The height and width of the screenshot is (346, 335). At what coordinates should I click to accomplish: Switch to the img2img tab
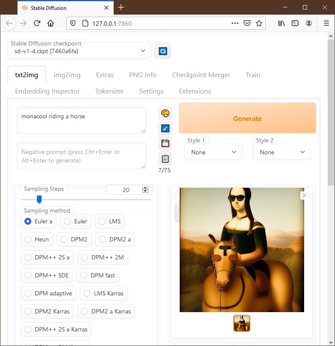tap(67, 75)
